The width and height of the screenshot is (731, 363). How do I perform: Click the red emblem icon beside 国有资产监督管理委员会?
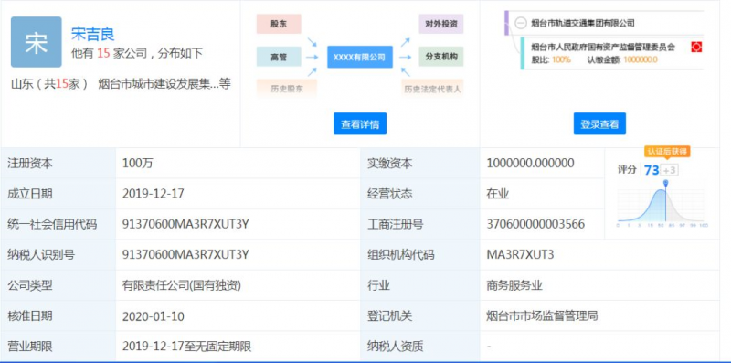coord(696,48)
